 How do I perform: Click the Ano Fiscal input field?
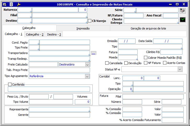171,16
